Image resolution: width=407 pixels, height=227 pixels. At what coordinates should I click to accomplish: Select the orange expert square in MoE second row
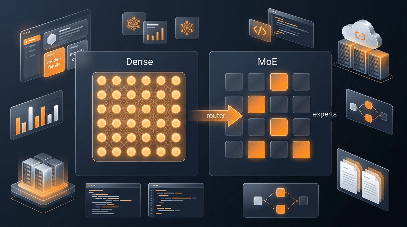pos(256,104)
